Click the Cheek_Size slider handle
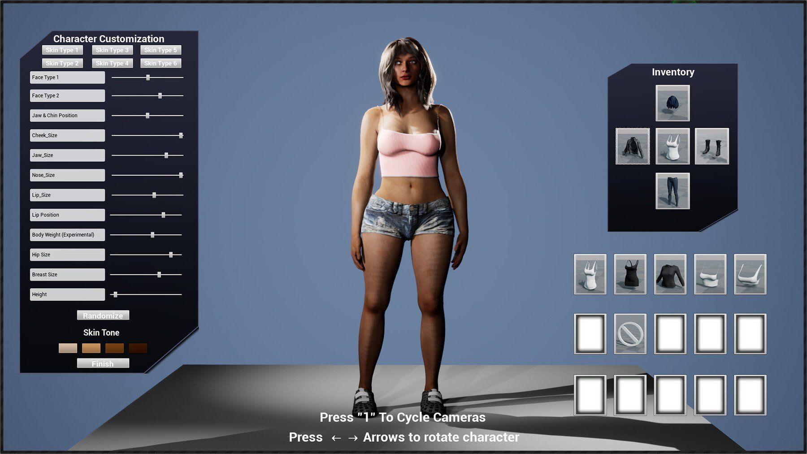The height and width of the screenshot is (454, 807). [181, 135]
